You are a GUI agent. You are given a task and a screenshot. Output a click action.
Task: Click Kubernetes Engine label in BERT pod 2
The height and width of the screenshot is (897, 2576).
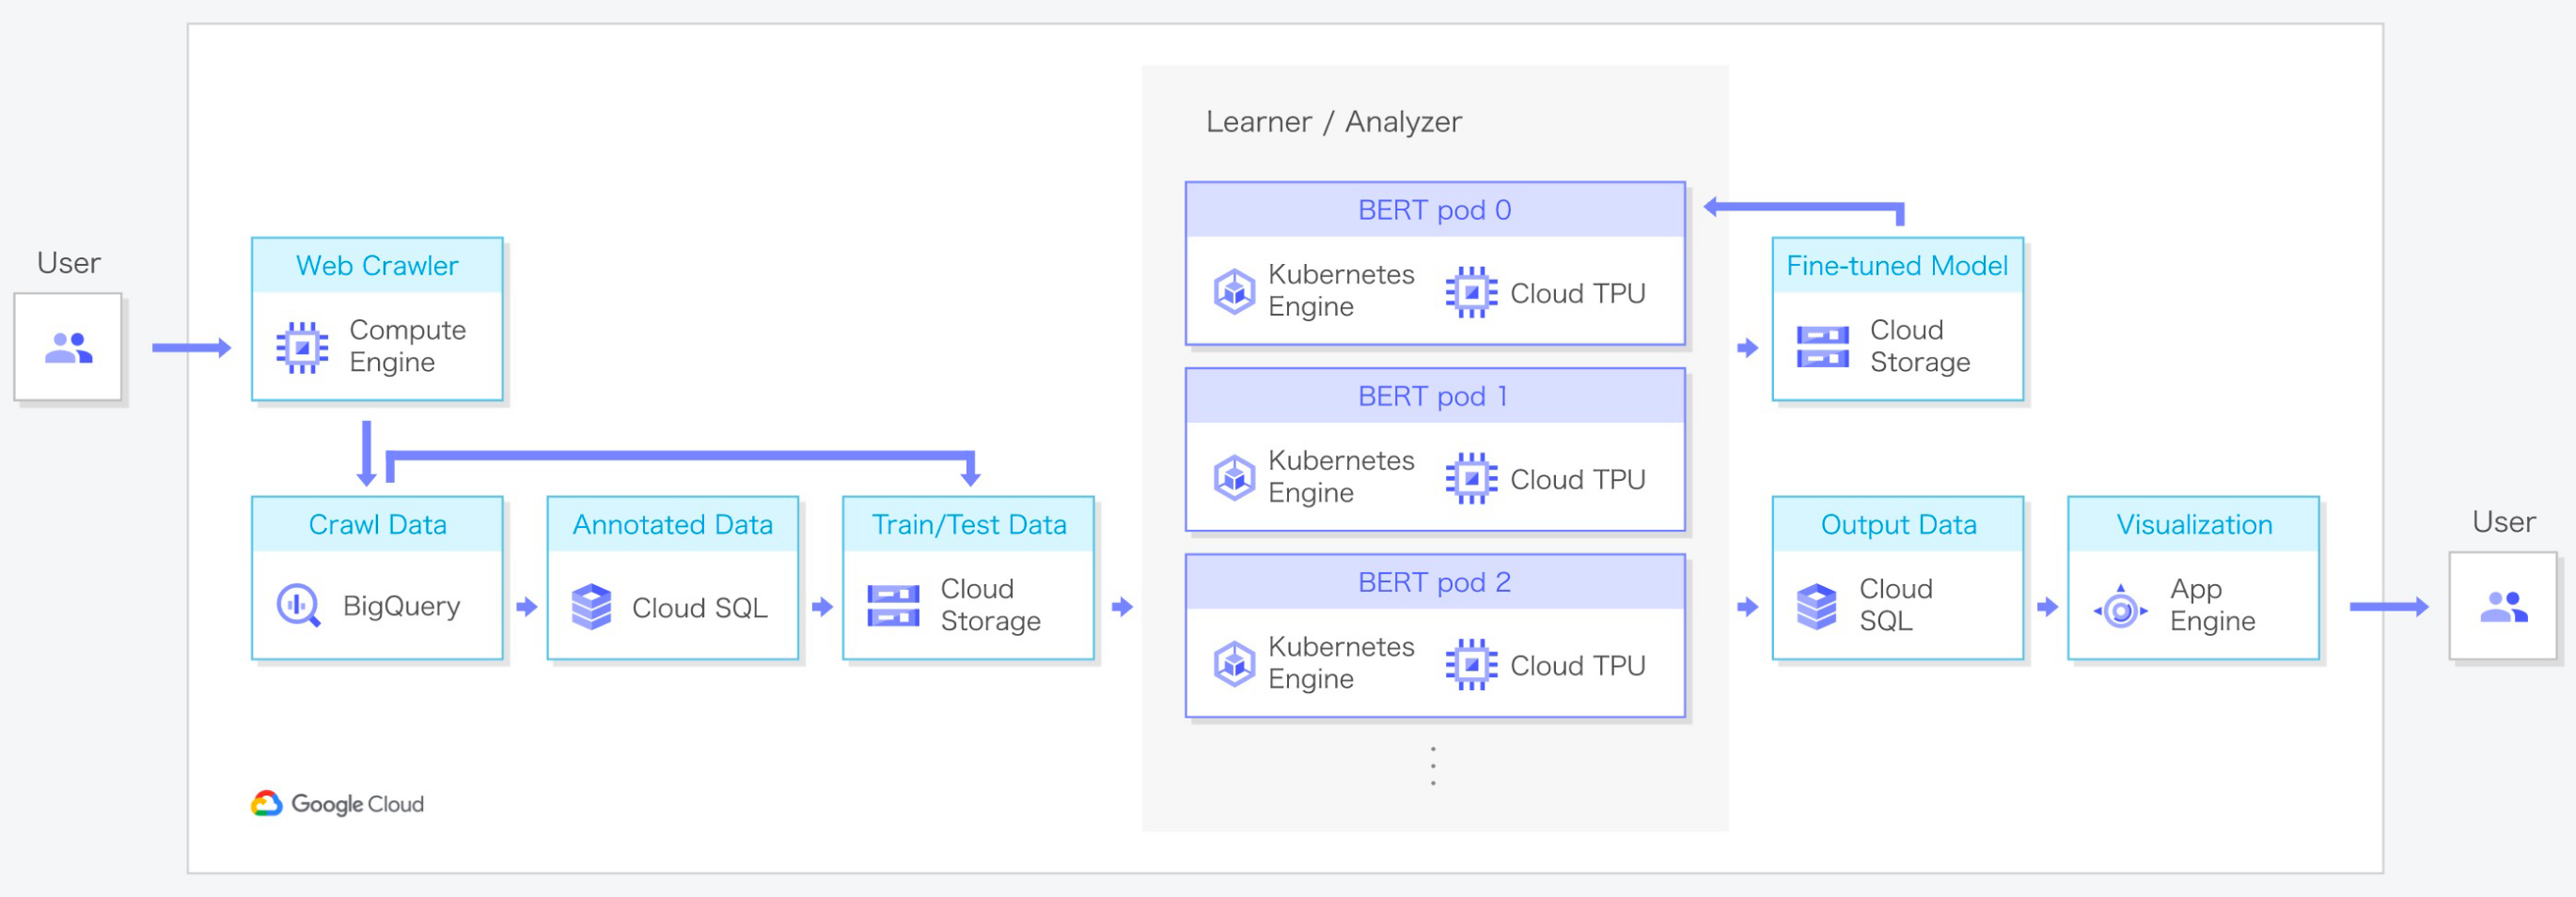point(1341,662)
